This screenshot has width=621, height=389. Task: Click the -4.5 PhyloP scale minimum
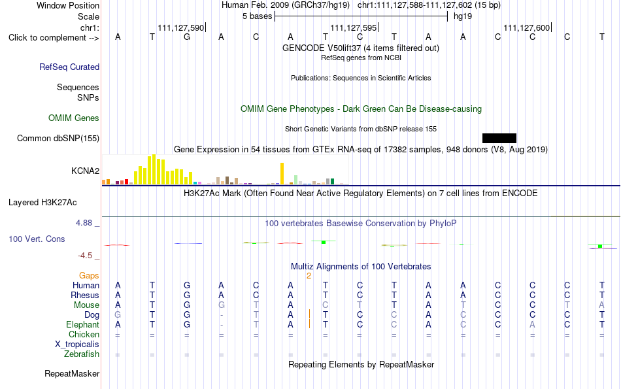tap(85, 256)
